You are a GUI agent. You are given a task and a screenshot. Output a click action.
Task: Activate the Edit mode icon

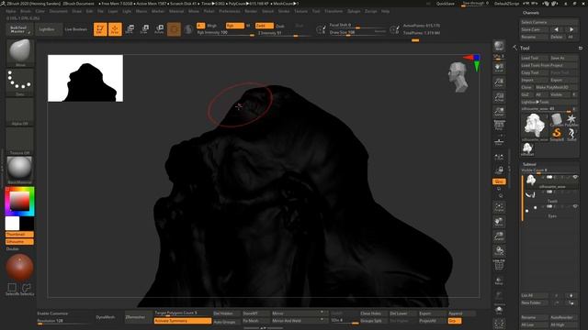(x=100, y=29)
